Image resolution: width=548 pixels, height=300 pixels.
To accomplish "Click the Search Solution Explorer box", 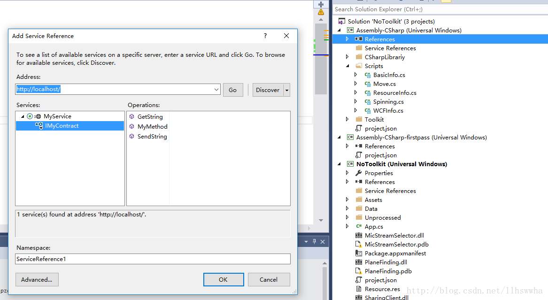I will point(440,9).
